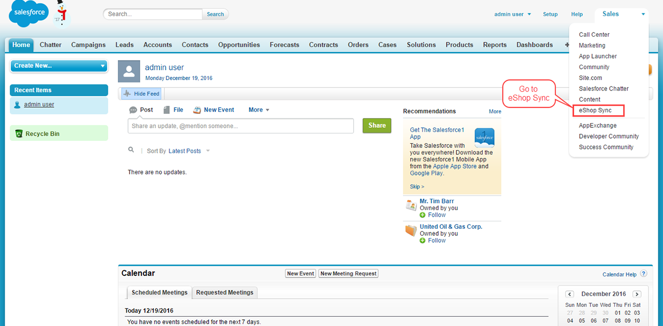Click the admin user profile avatar

tap(129, 71)
